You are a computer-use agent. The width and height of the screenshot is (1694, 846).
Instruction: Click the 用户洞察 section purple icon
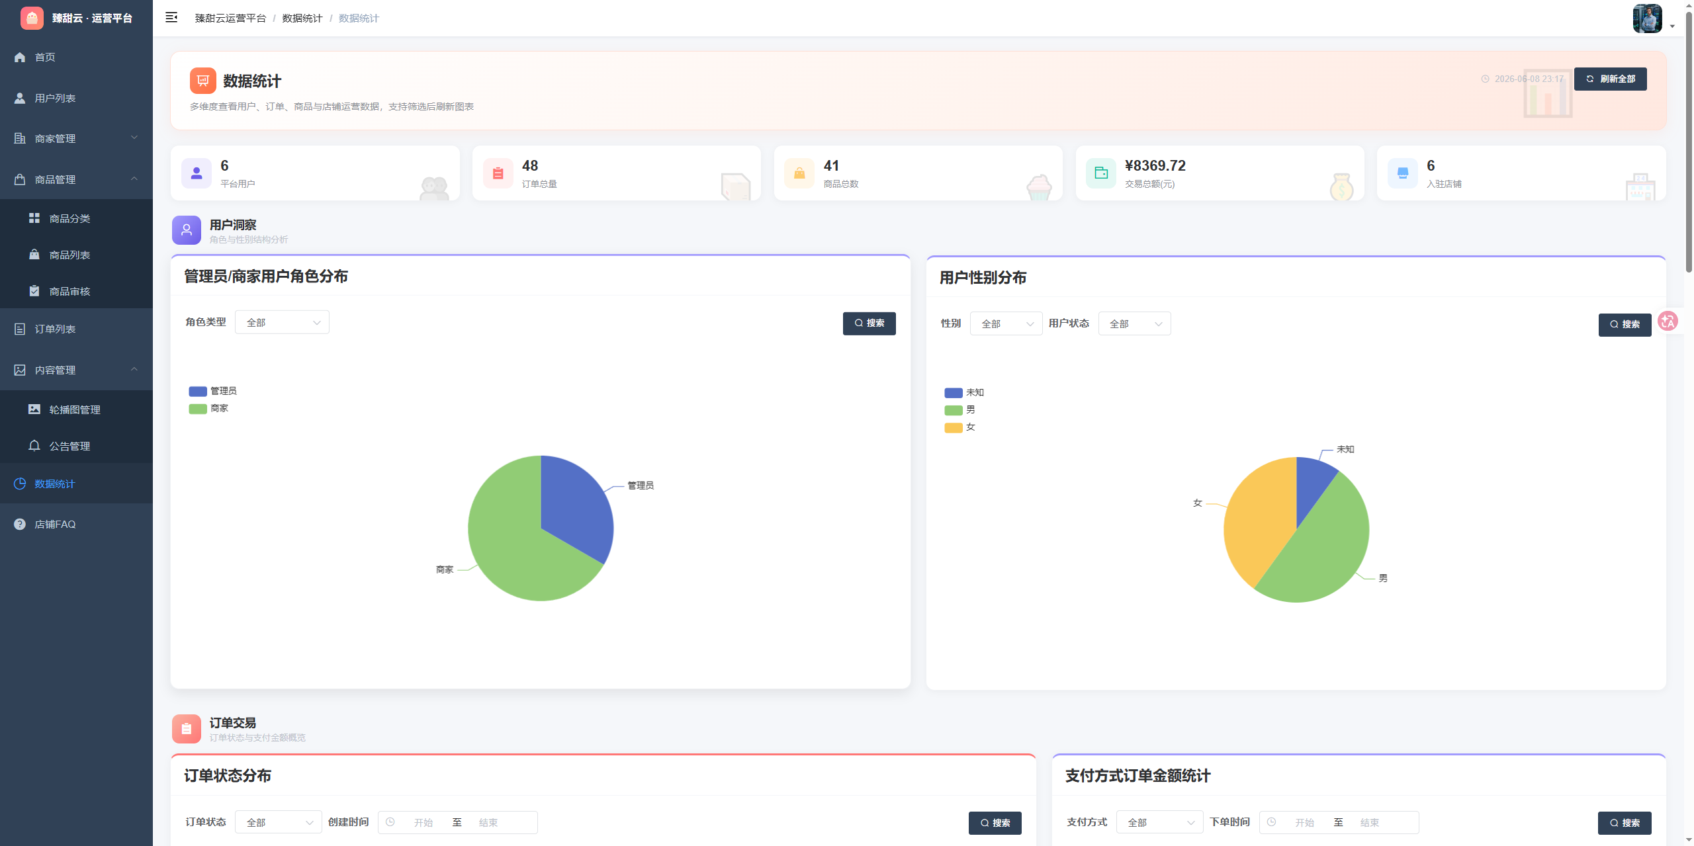[187, 230]
